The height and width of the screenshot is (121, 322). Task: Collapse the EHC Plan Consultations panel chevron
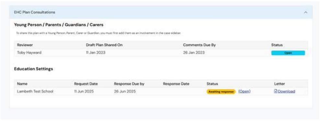305,12
